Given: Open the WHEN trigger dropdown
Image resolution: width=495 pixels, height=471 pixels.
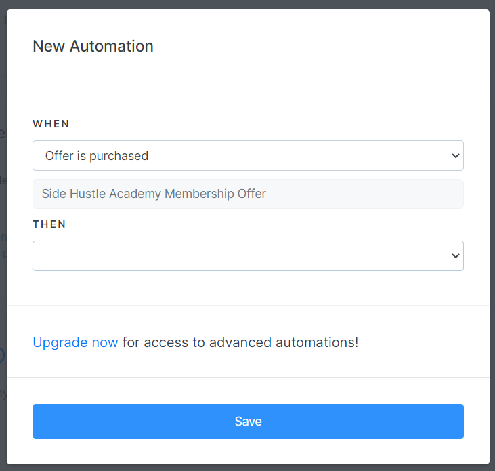Looking at the screenshot, I should pos(248,155).
